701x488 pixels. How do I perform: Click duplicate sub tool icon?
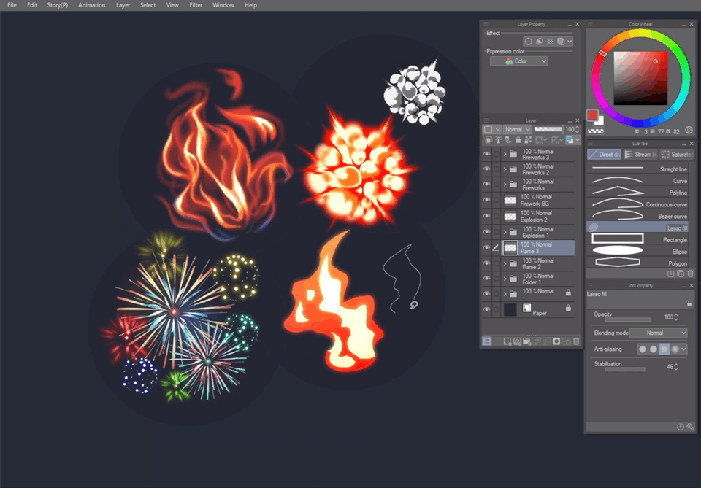[681, 274]
